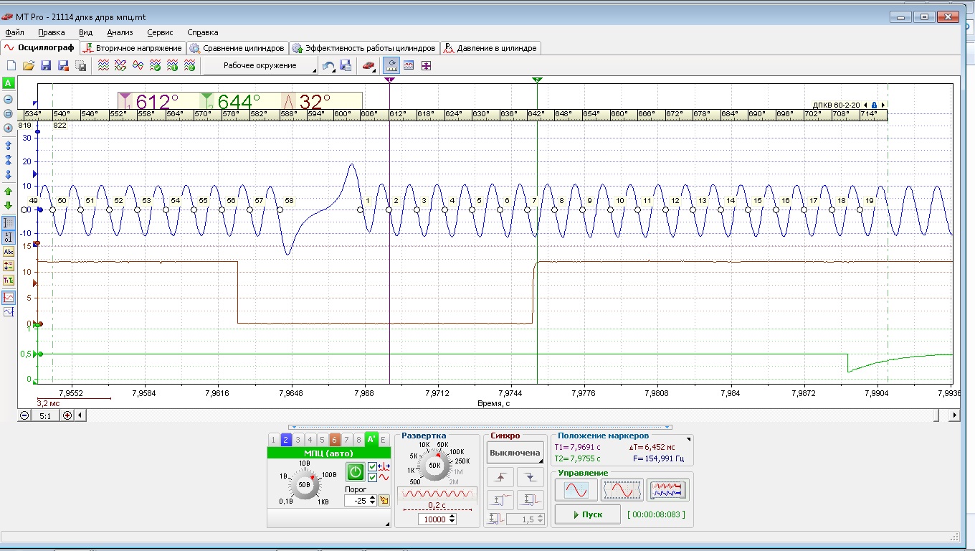Click the green marker 2 handle at 644°
The image size is (975, 551).
click(x=538, y=80)
